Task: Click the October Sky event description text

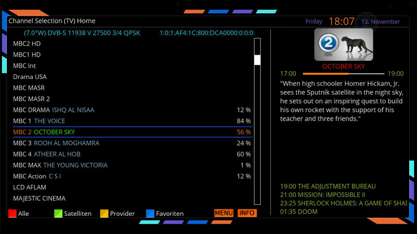Action: (342, 101)
